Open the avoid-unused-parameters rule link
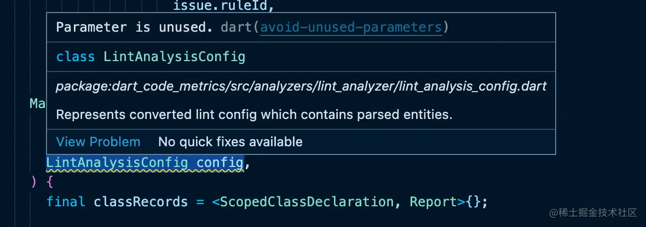The image size is (646, 227). (351, 27)
